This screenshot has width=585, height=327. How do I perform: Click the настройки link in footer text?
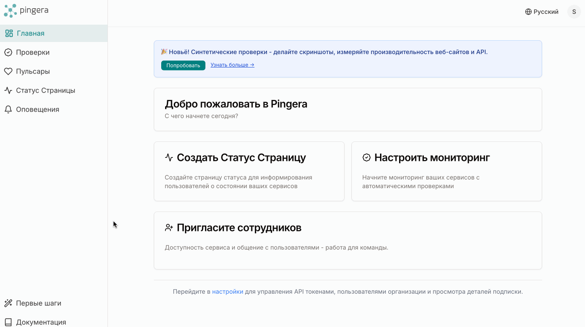(227, 292)
